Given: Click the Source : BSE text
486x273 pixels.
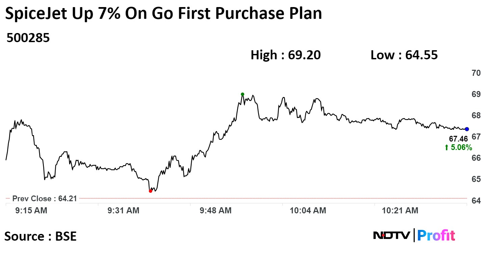Looking at the screenshot, I should tap(40, 236).
